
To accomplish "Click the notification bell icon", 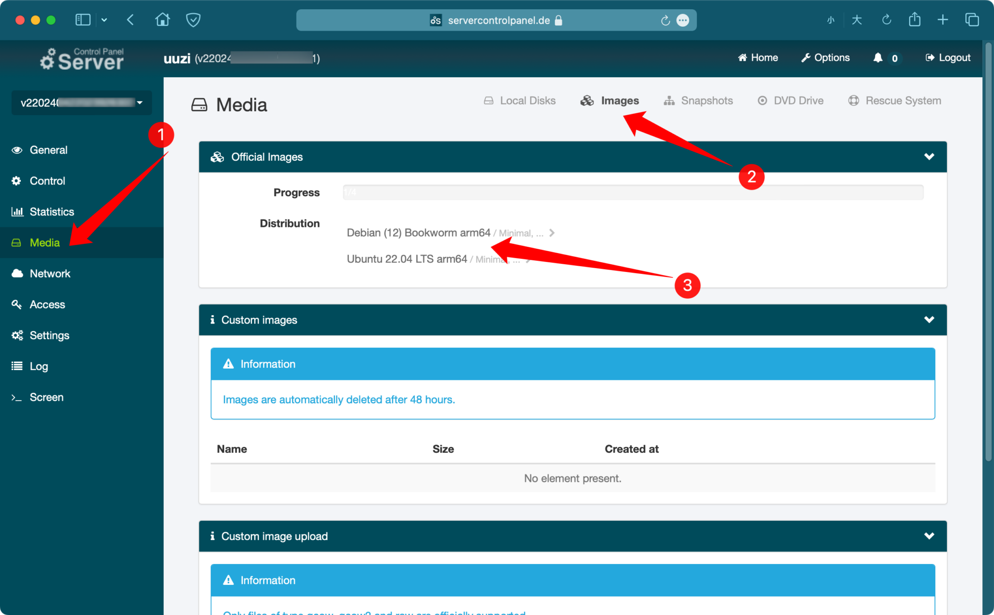I will point(878,58).
